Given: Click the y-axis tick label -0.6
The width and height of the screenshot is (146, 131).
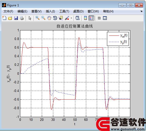Looking at the screenshot, I should click(16, 99).
